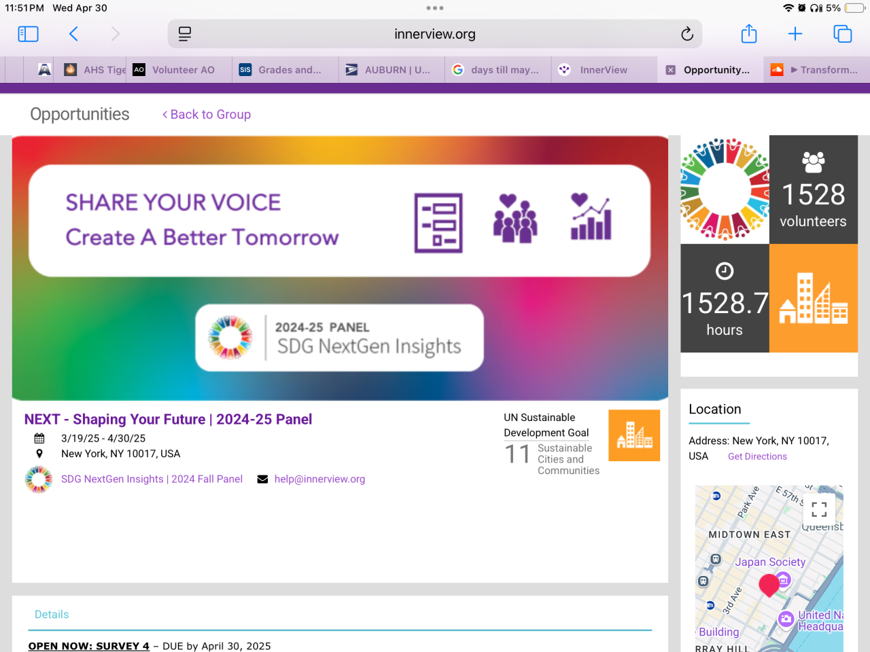This screenshot has width=870, height=652.
Task: Tap the purple Japan Society map marker
Action: [x=783, y=581]
